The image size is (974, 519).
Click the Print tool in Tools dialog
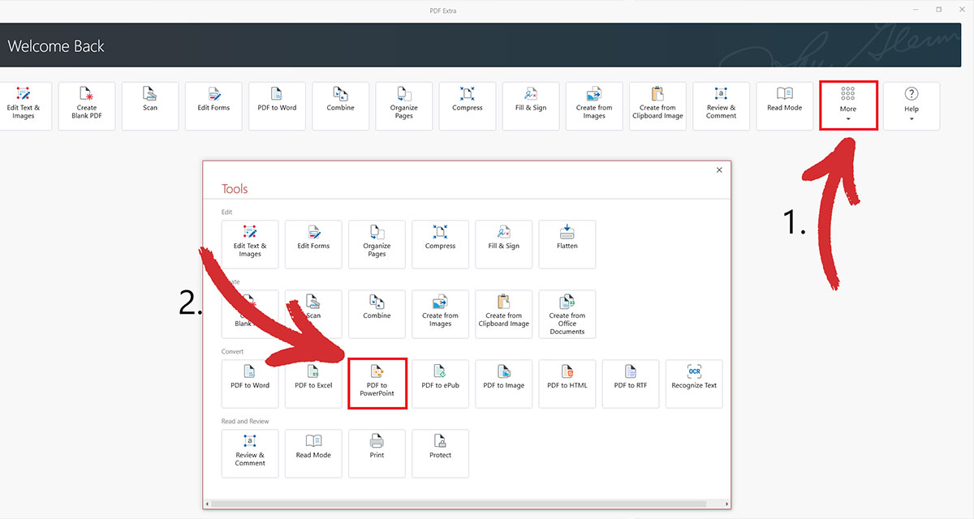tap(377, 453)
